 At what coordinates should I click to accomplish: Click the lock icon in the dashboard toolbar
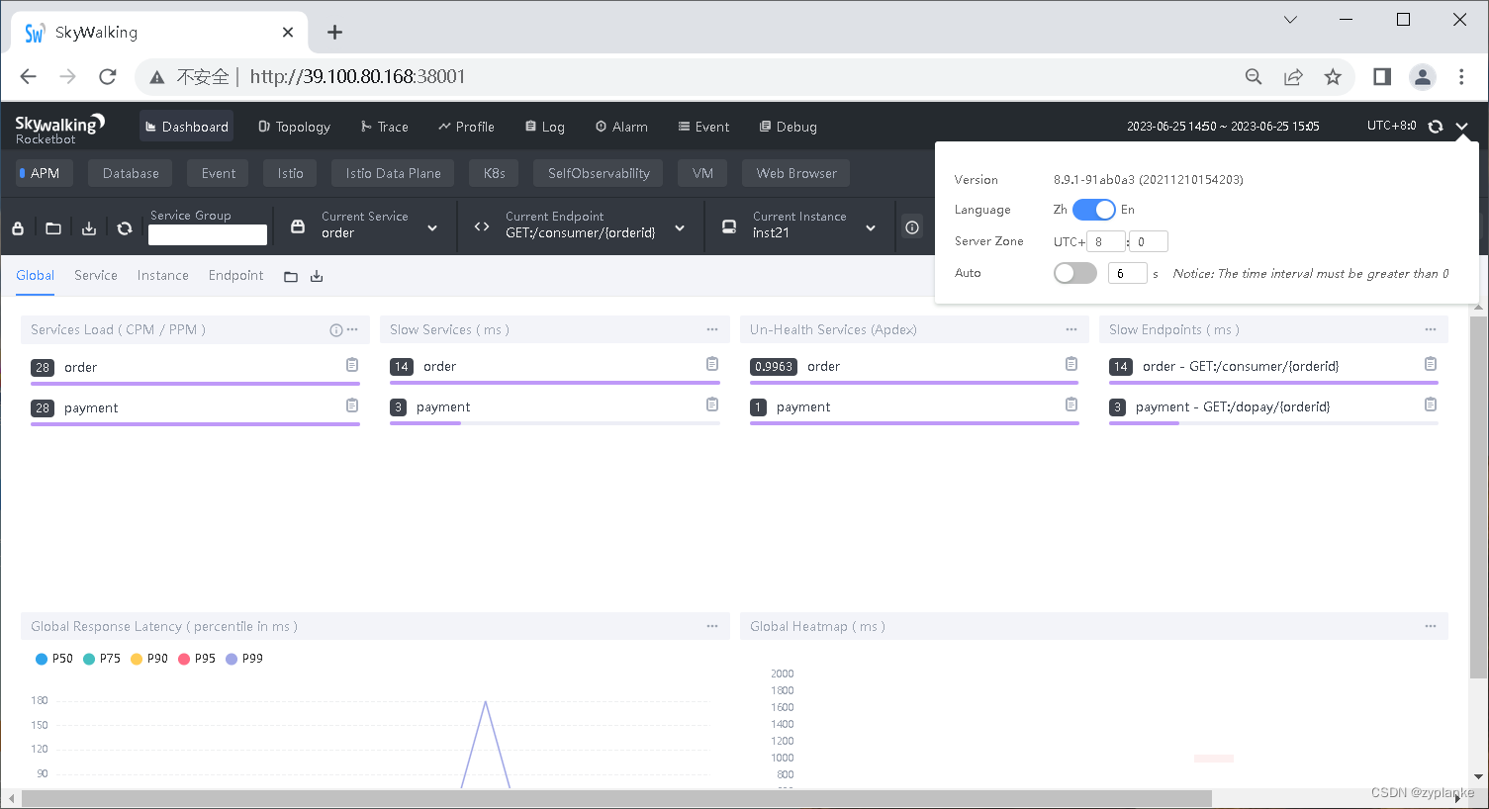pyautogui.click(x=17, y=226)
